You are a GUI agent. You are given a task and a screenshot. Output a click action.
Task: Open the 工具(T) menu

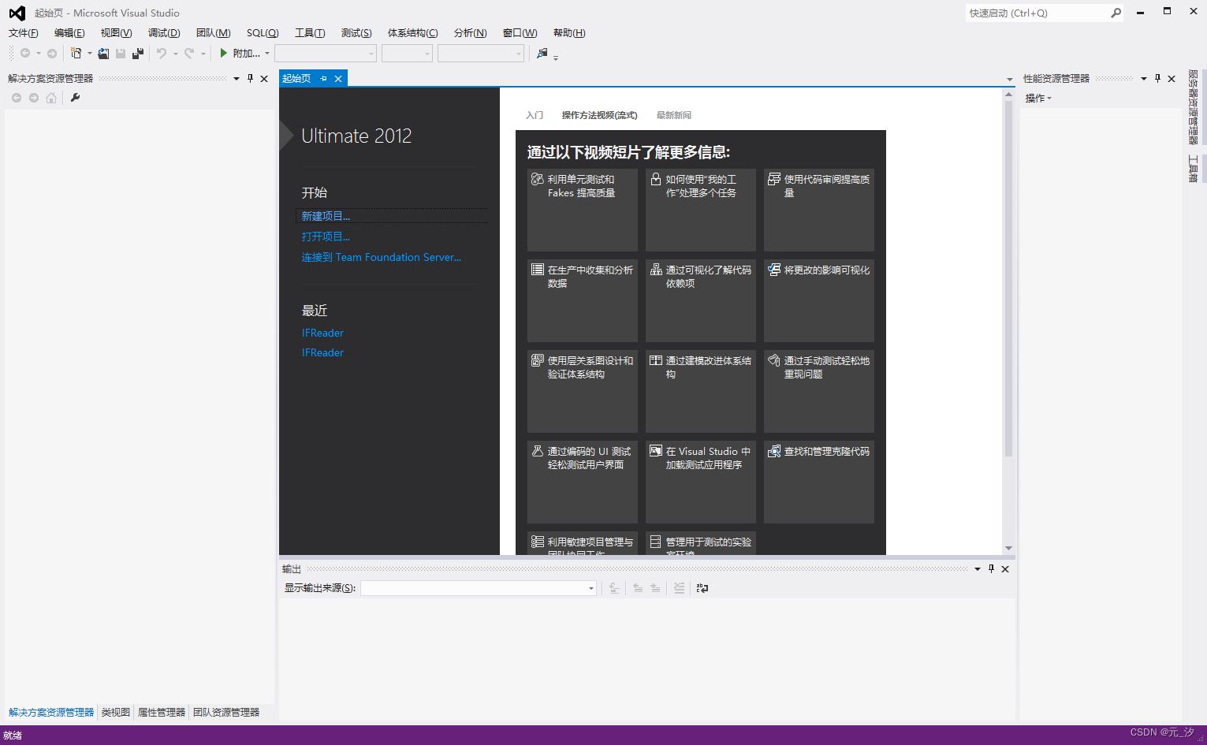[310, 32]
